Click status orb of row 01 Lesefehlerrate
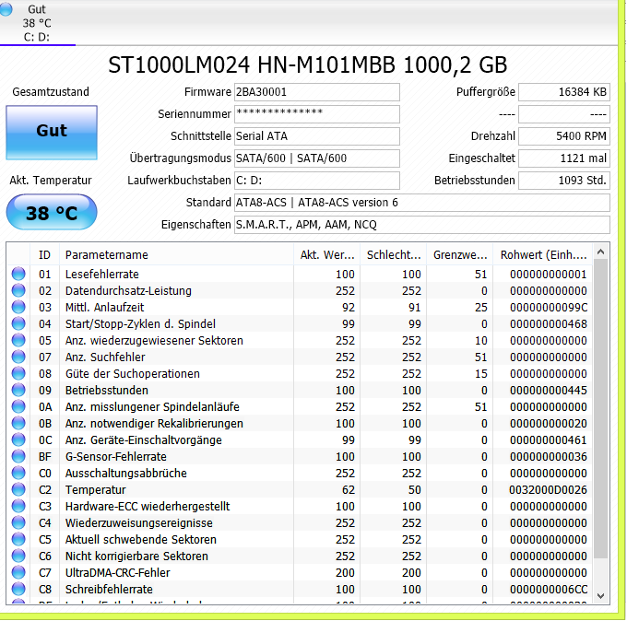 (x=18, y=274)
